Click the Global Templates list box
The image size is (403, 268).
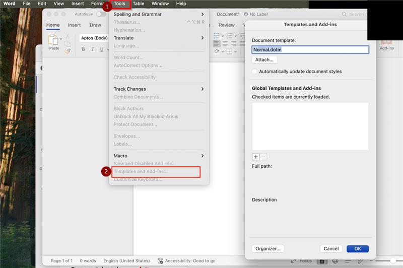click(310, 126)
